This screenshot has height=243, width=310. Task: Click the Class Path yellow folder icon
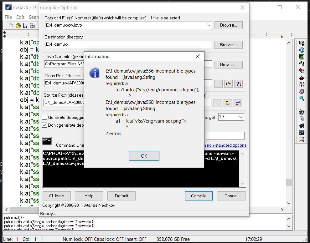(x=228, y=84)
